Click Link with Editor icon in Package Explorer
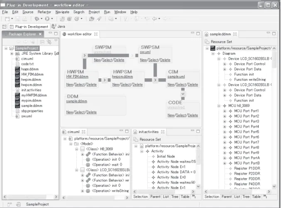Image resolution: width=281 pixels, height=208 pixels. click(x=49, y=42)
